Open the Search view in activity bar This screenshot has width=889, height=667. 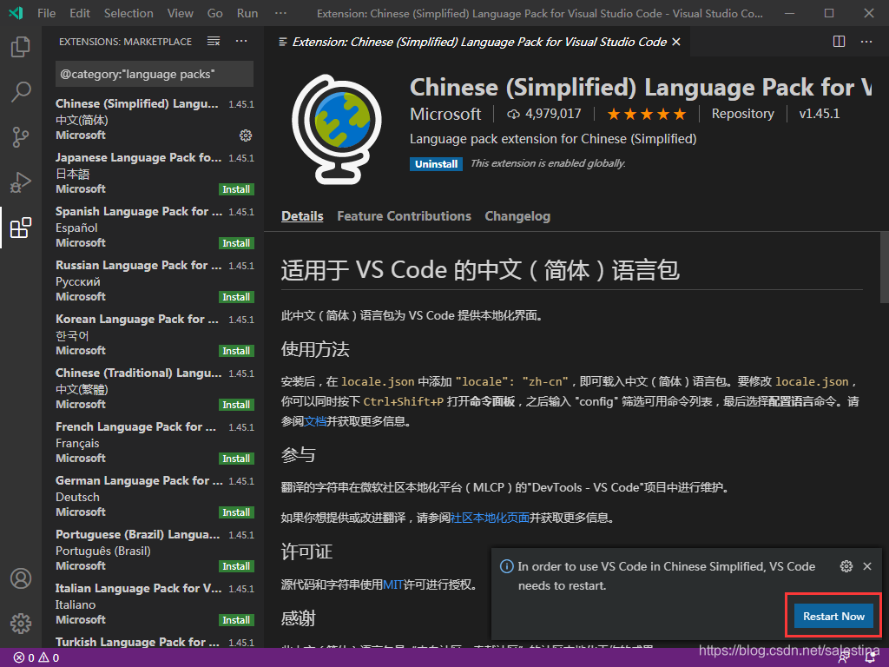point(21,92)
